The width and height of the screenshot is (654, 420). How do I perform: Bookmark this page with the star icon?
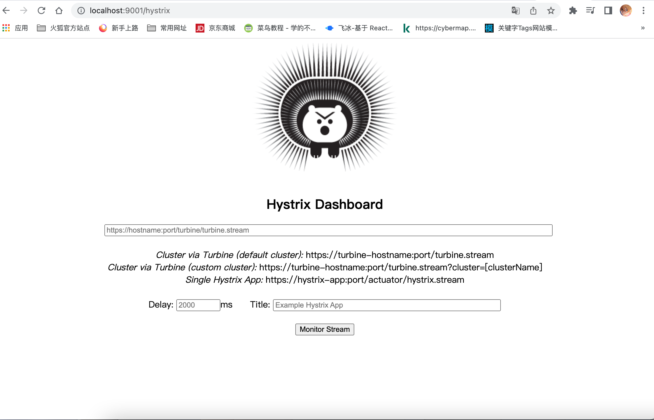point(551,10)
